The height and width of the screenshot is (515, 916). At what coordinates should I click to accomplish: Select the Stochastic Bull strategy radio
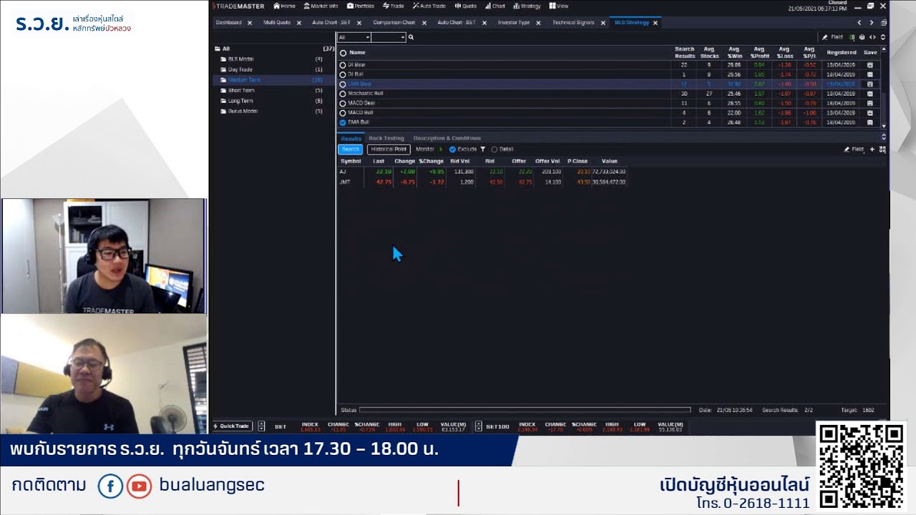click(343, 94)
